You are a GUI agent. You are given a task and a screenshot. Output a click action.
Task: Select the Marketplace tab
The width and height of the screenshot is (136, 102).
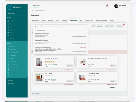tap(73, 20)
